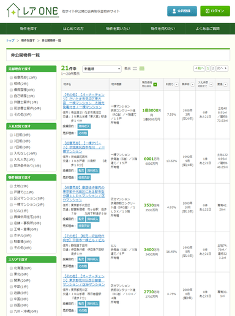Click the 16.45% yield value
Screen dimensions: 235x316
(171, 252)
